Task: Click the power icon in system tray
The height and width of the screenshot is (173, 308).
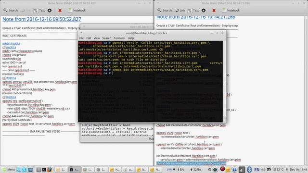Action: 210,170
